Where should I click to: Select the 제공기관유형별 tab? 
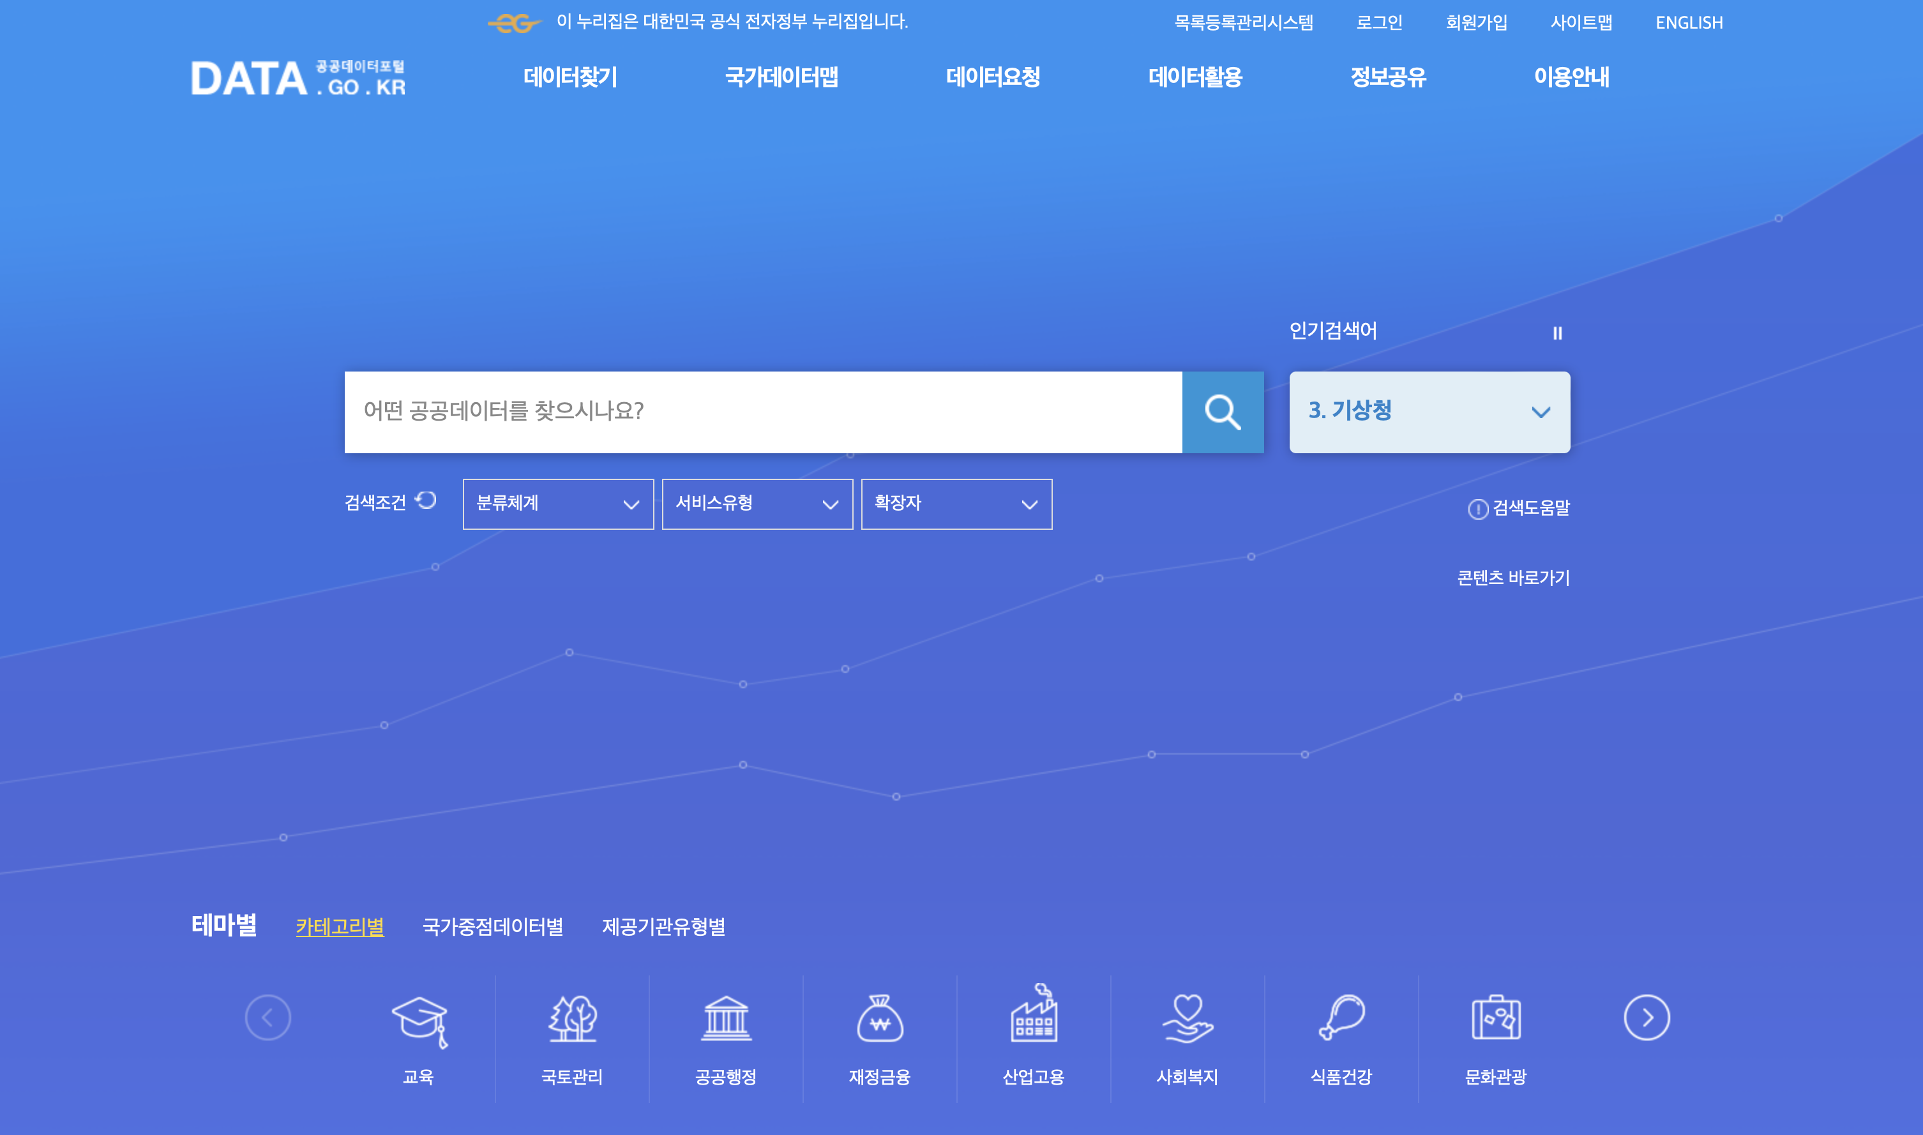[664, 926]
